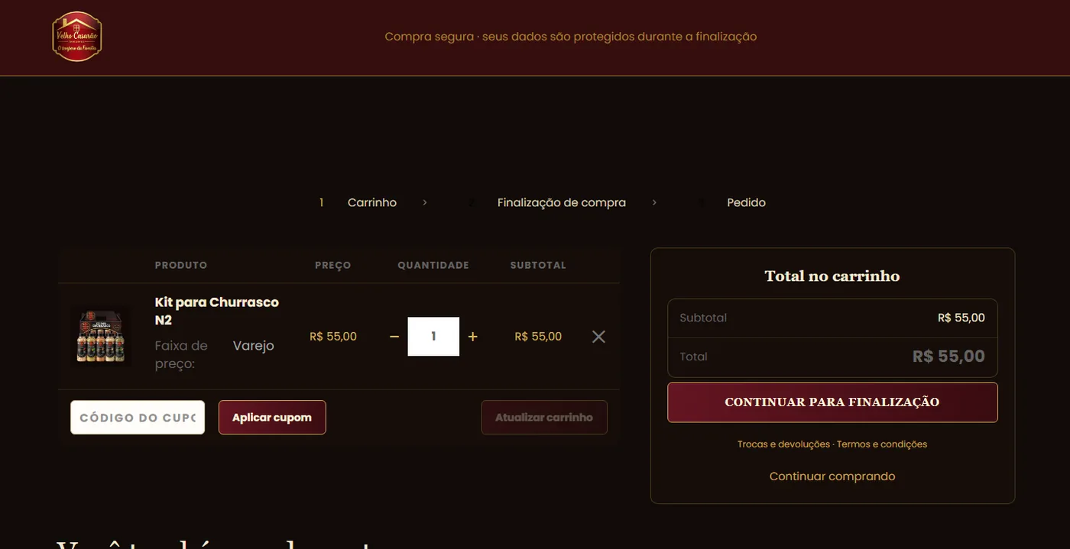This screenshot has width=1070, height=549.
Task: Focus the quantity field showing 1
Action: coord(433,337)
